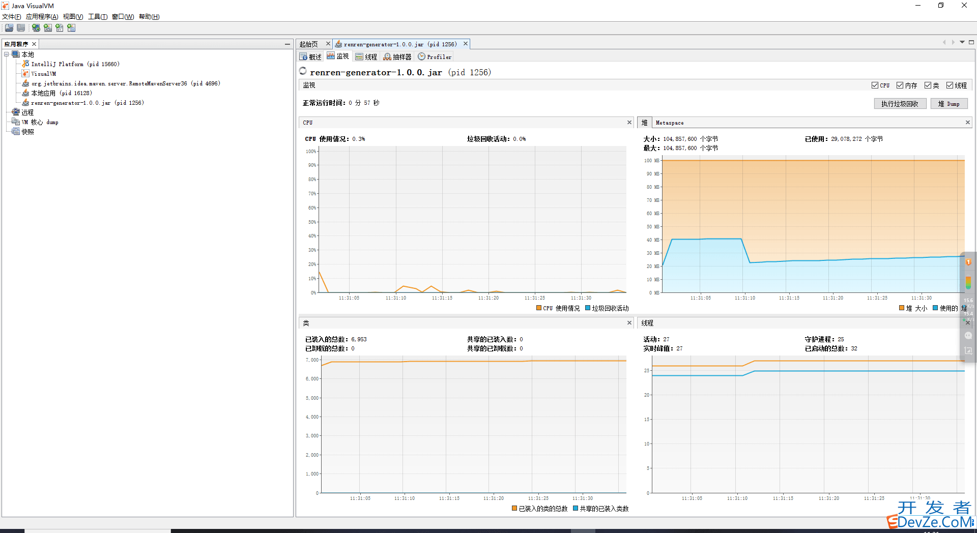Click the 监视 tab chart icon

[x=331, y=56]
